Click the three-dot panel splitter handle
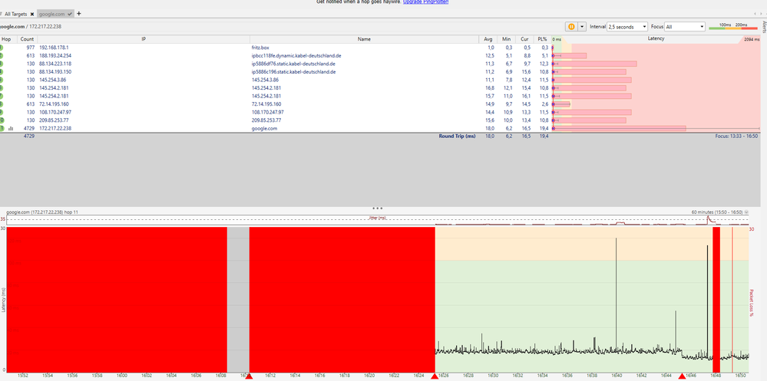This screenshot has width=767, height=381. pyautogui.click(x=378, y=208)
